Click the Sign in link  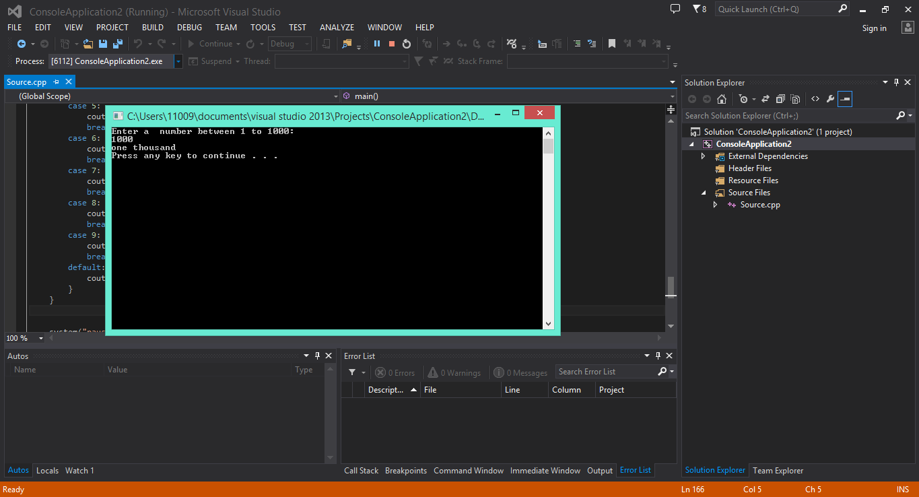tap(874, 28)
